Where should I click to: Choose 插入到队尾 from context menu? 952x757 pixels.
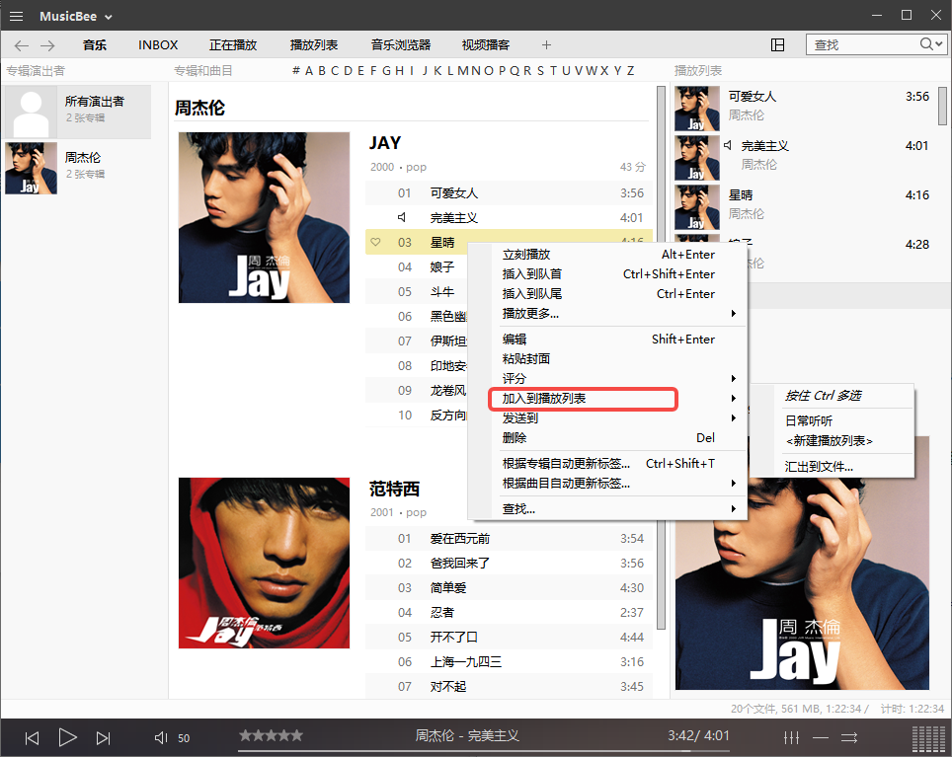coord(607,293)
